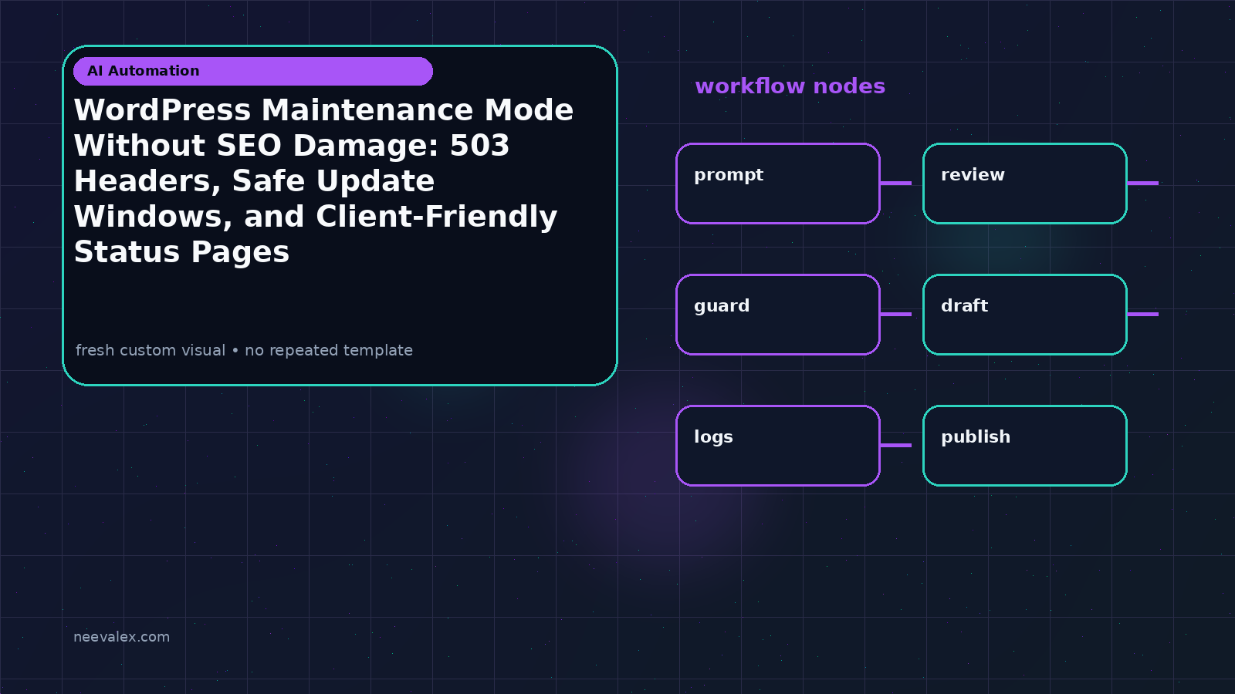Click the workflow nodes heading
Viewport: 1235px width, 694px height.
(790, 86)
